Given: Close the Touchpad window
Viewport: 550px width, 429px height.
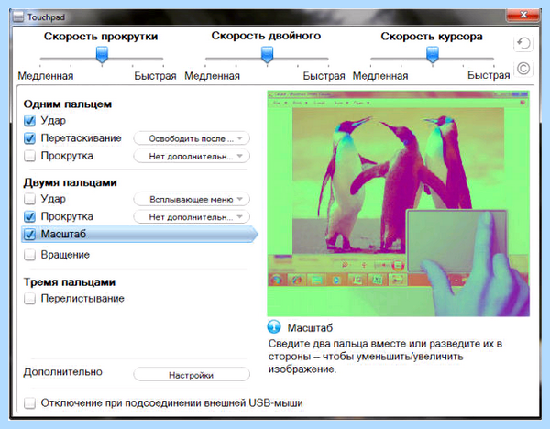Looking at the screenshot, I should coord(523,15).
